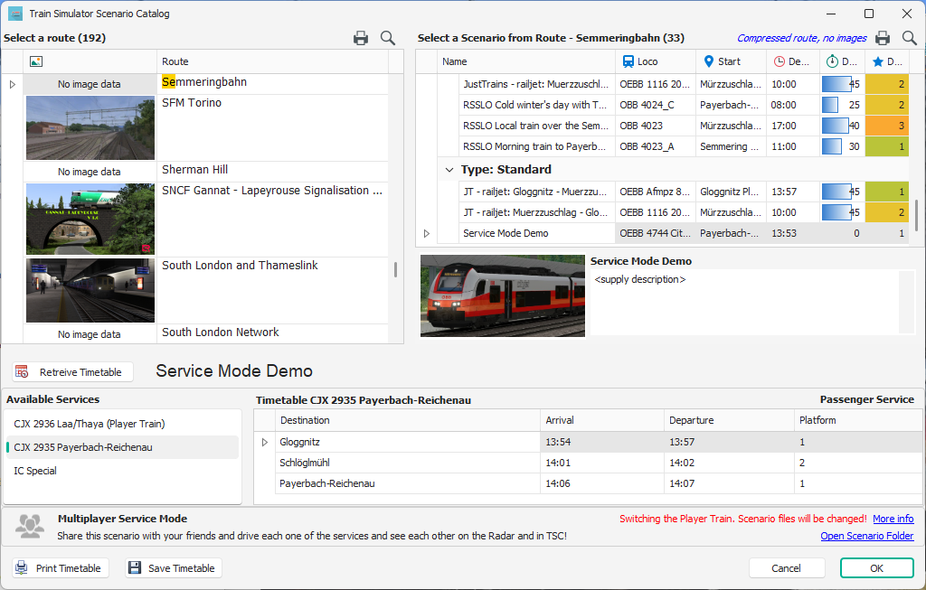Click Save Timetable button
The image size is (926, 590).
pyautogui.click(x=174, y=568)
